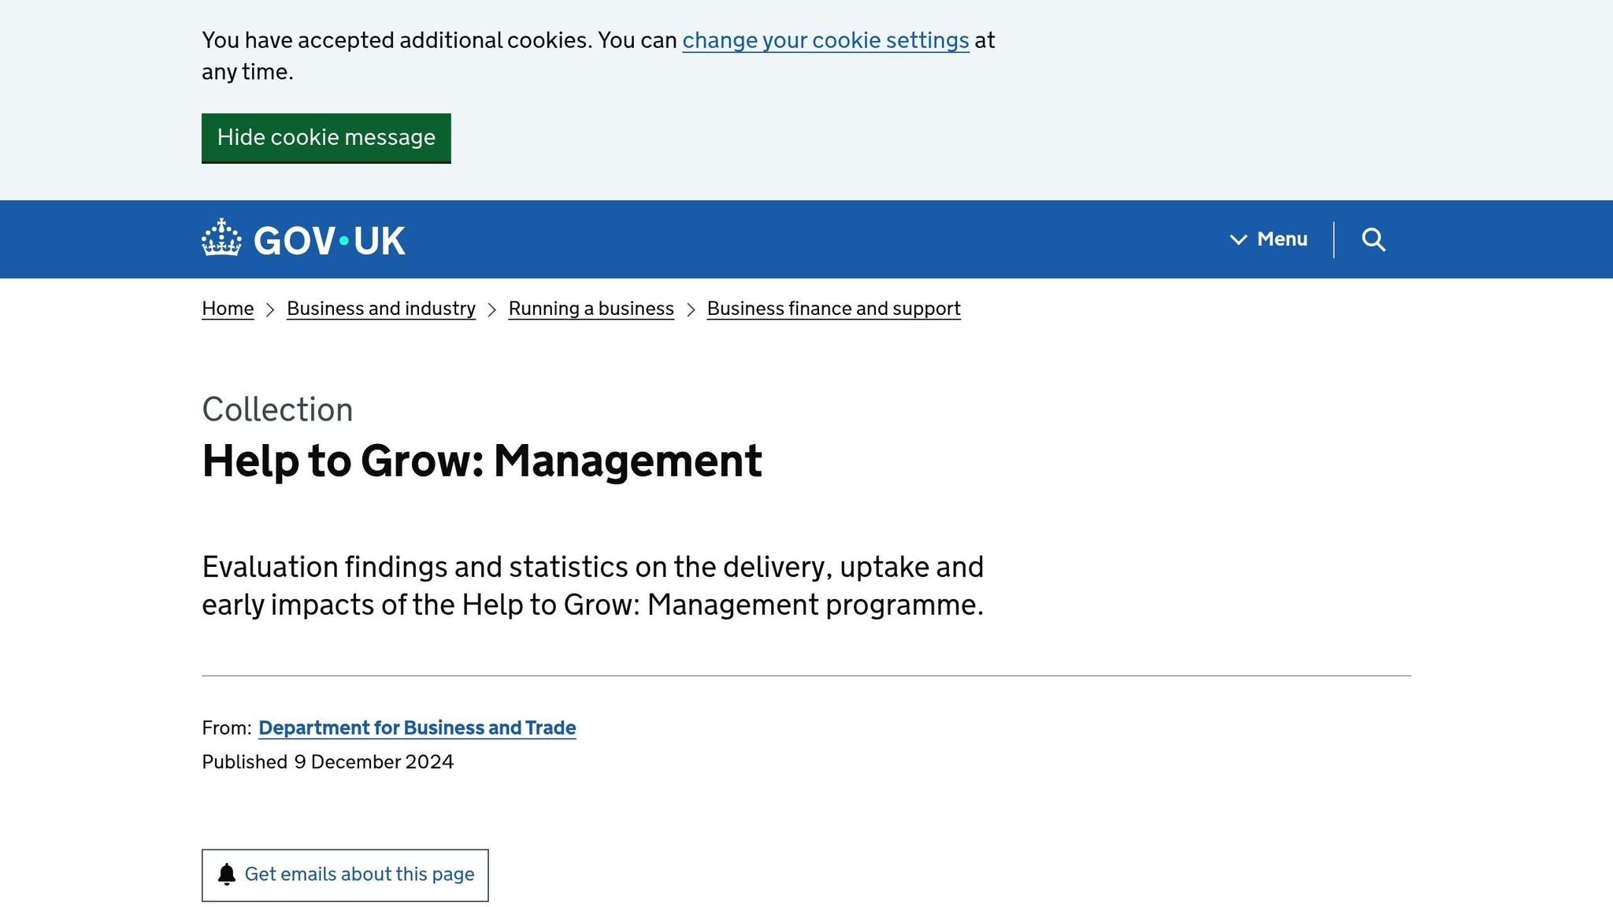Hide the cookie message
Image resolution: width=1613 pixels, height=907 pixels.
[x=326, y=138]
